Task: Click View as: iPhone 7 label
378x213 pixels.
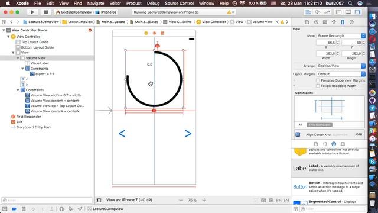Action: pyautogui.click(x=129, y=200)
